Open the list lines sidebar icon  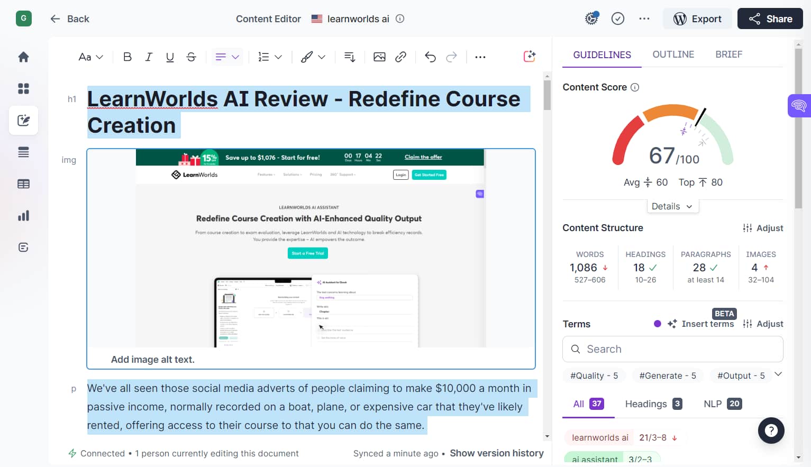[23, 152]
